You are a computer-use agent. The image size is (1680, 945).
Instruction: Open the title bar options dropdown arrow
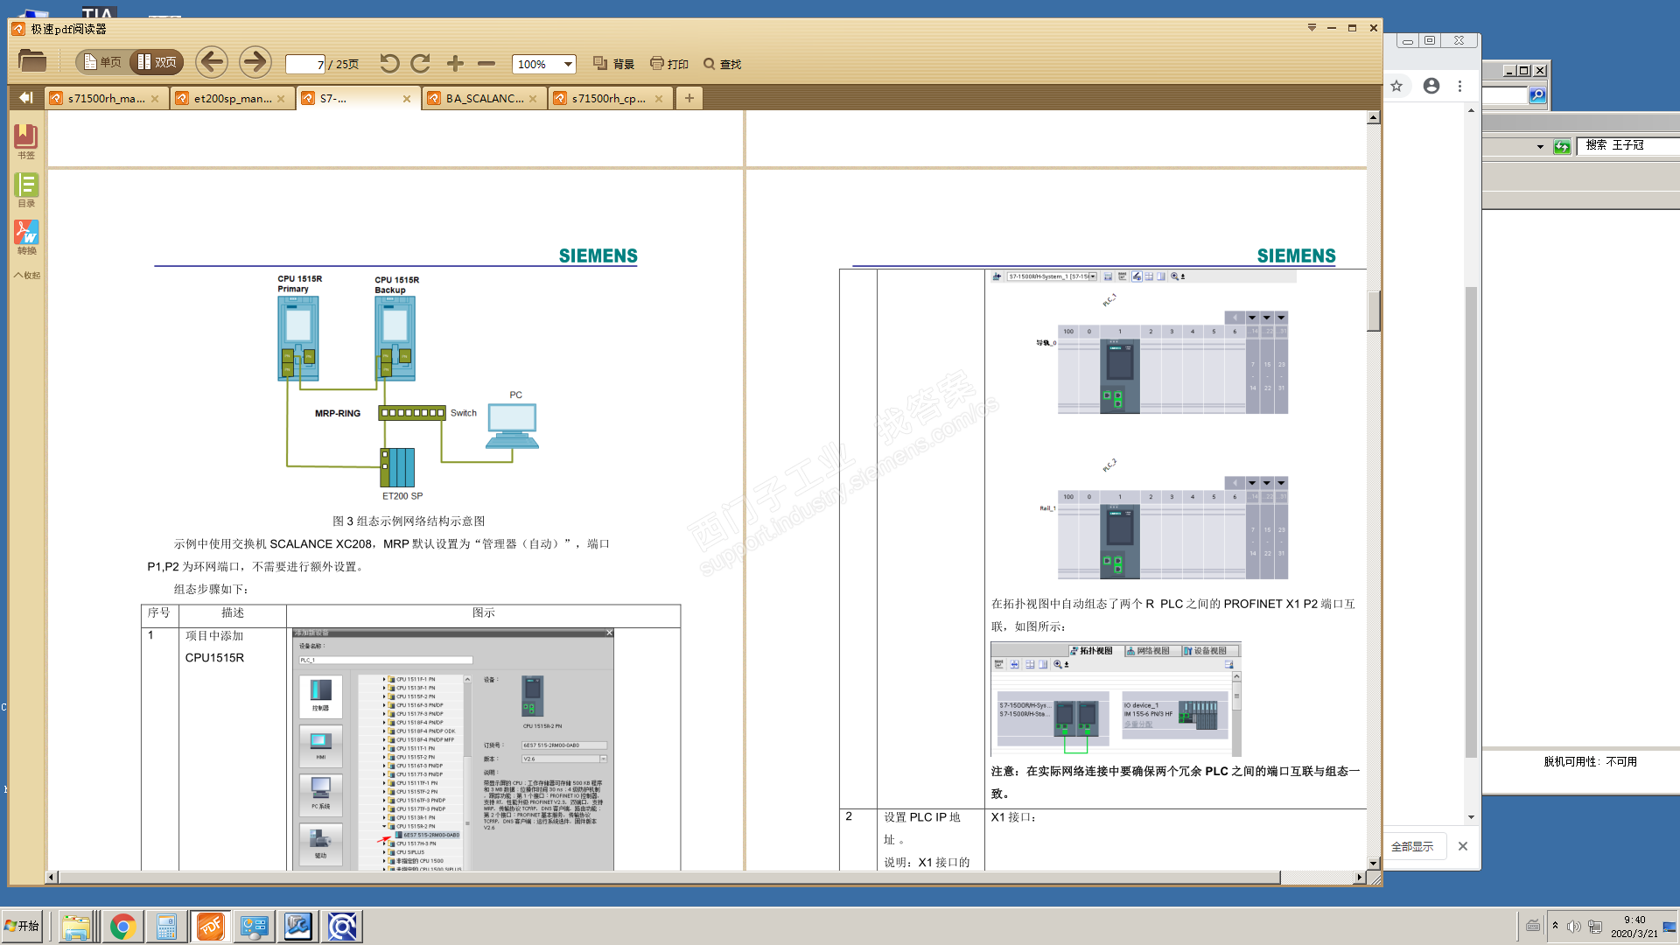click(1312, 28)
